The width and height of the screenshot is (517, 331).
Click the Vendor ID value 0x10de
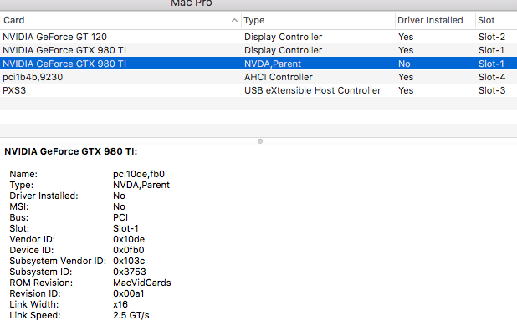point(129,239)
